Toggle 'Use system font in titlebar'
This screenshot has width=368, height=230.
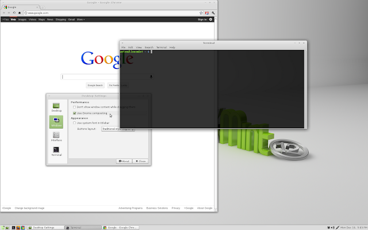(x=74, y=123)
